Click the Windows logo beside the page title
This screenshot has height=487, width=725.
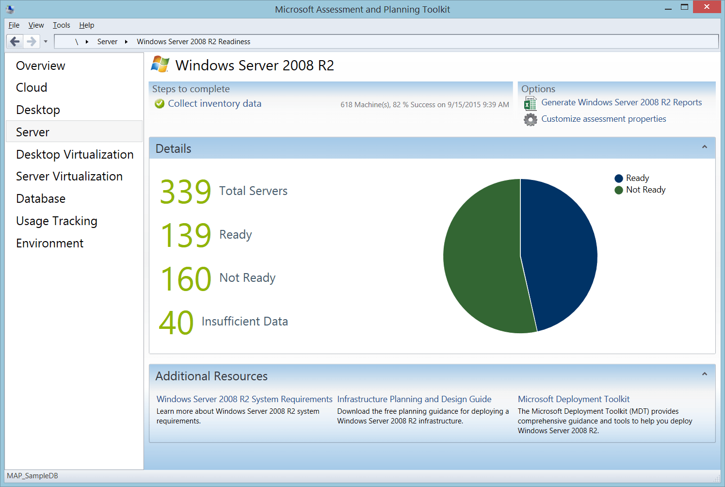click(x=160, y=65)
